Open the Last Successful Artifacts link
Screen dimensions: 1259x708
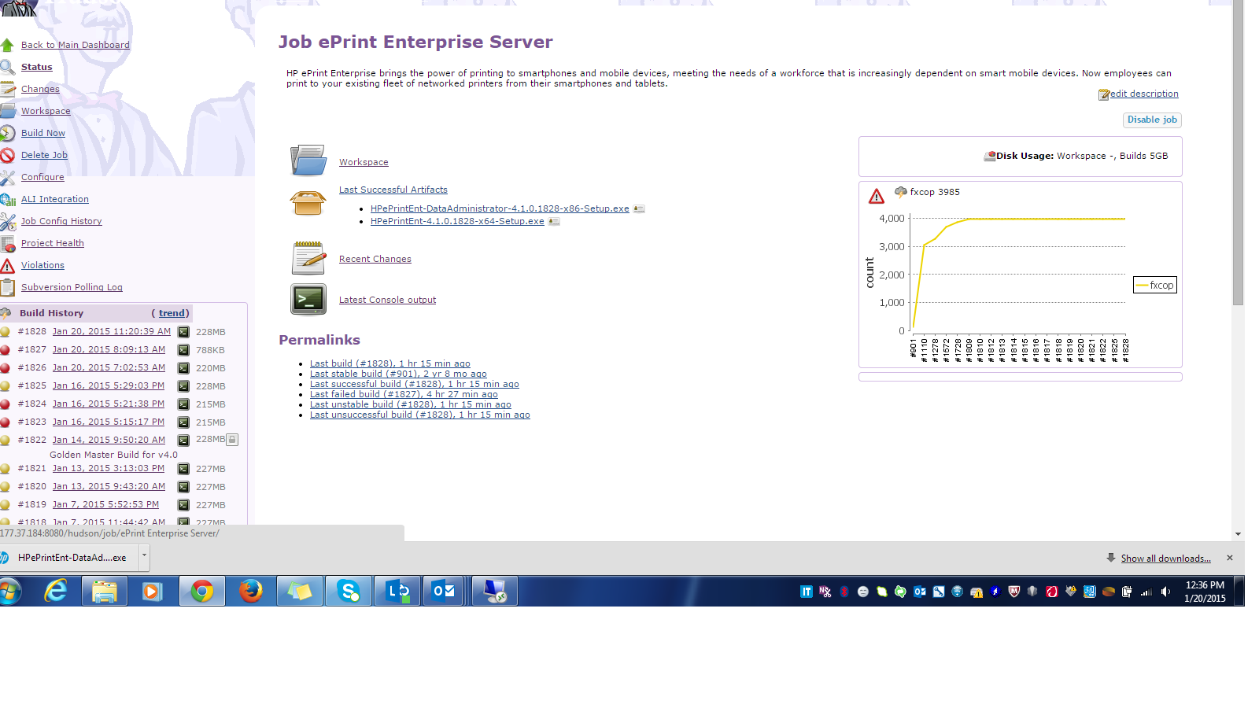[x=393, y=190]
